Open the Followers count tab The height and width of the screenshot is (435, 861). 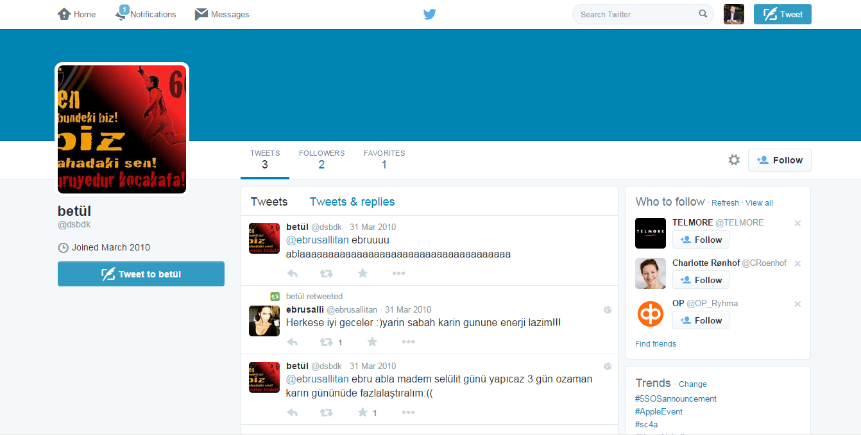pyautogui.click(x=321, y=160)
